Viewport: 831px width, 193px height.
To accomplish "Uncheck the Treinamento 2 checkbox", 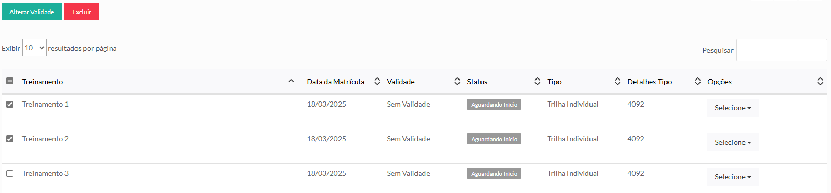I will click(9, 139).
